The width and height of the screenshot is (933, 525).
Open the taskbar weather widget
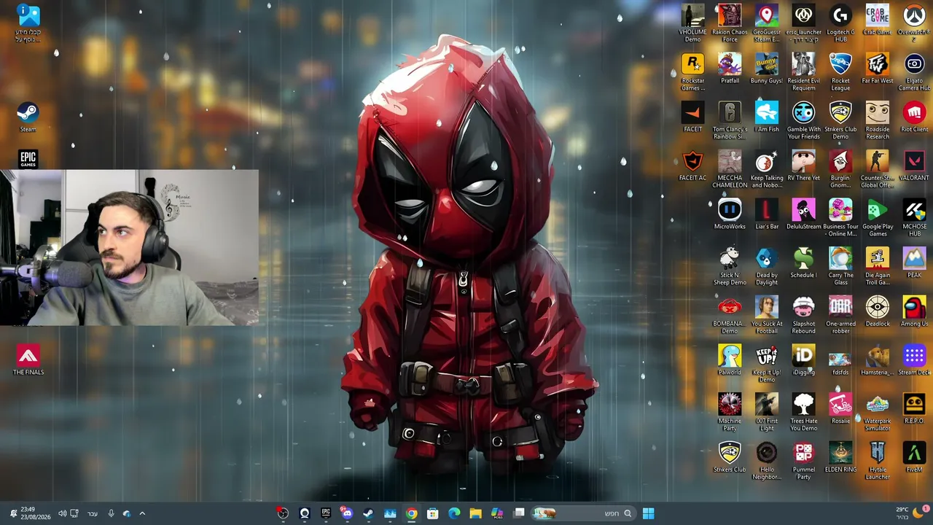pos(911,513)
